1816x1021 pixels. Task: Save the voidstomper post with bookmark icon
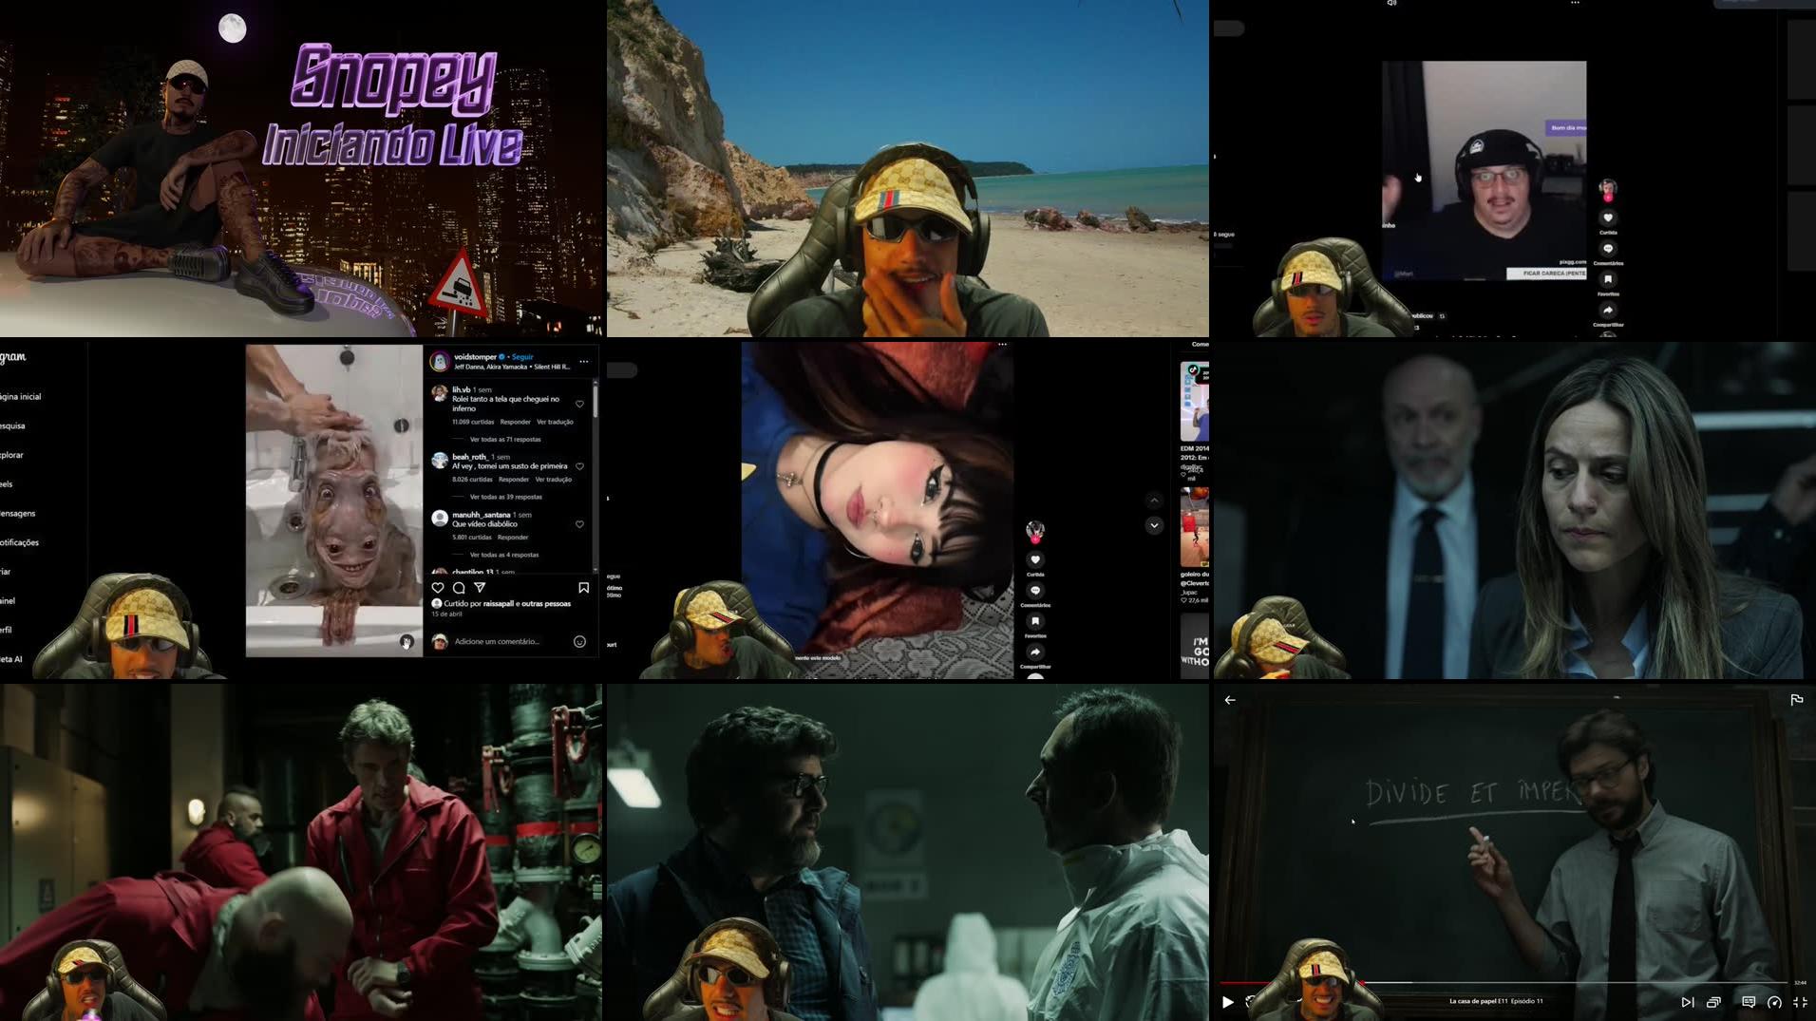[583, 588]
